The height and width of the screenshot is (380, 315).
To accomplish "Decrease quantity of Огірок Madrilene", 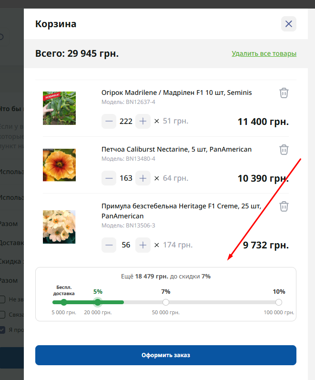I will point(109,121).
